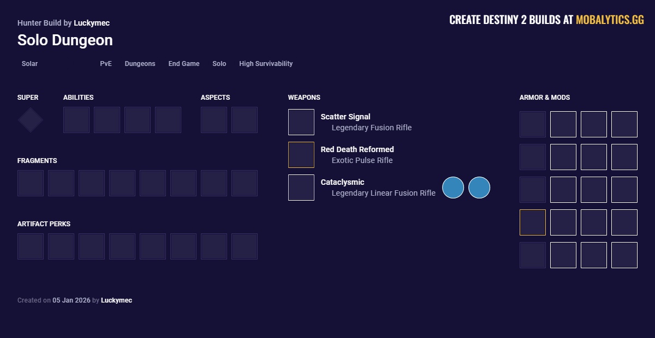Open the first Aspects slot

click(x=214, y=119)
